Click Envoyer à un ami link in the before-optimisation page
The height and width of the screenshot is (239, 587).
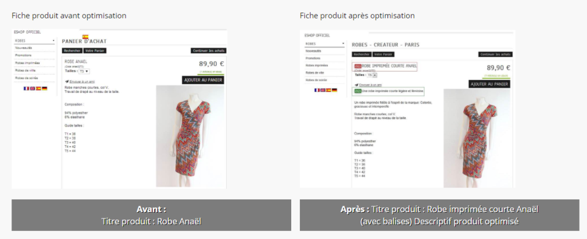82,81
